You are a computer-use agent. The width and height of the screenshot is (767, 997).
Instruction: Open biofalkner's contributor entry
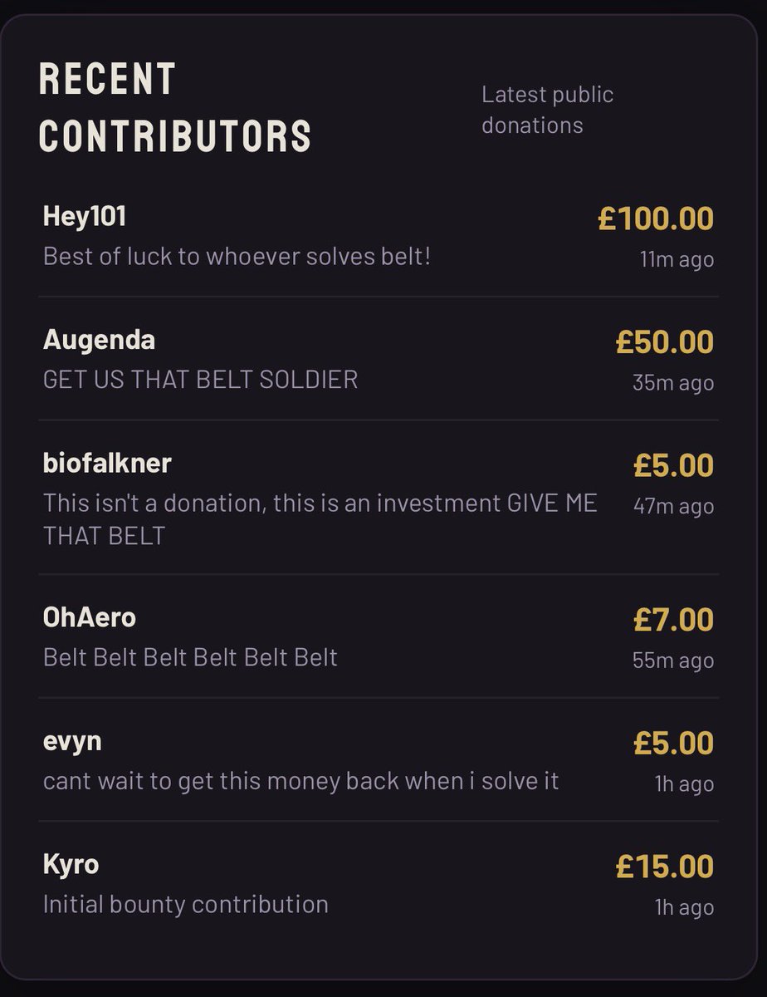click(379, 496)
